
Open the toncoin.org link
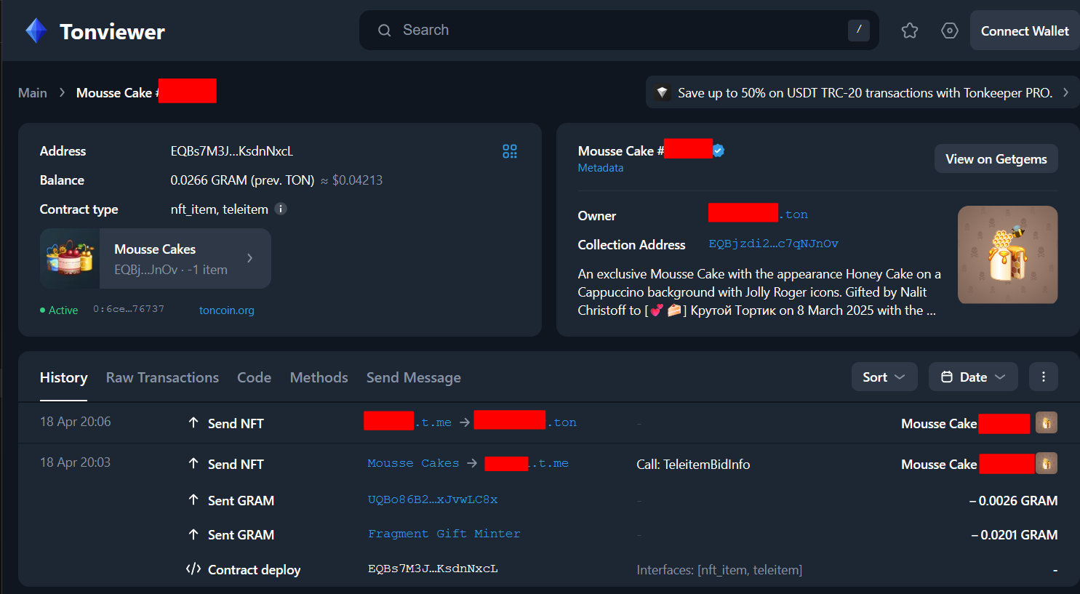(x=227, y=310)
